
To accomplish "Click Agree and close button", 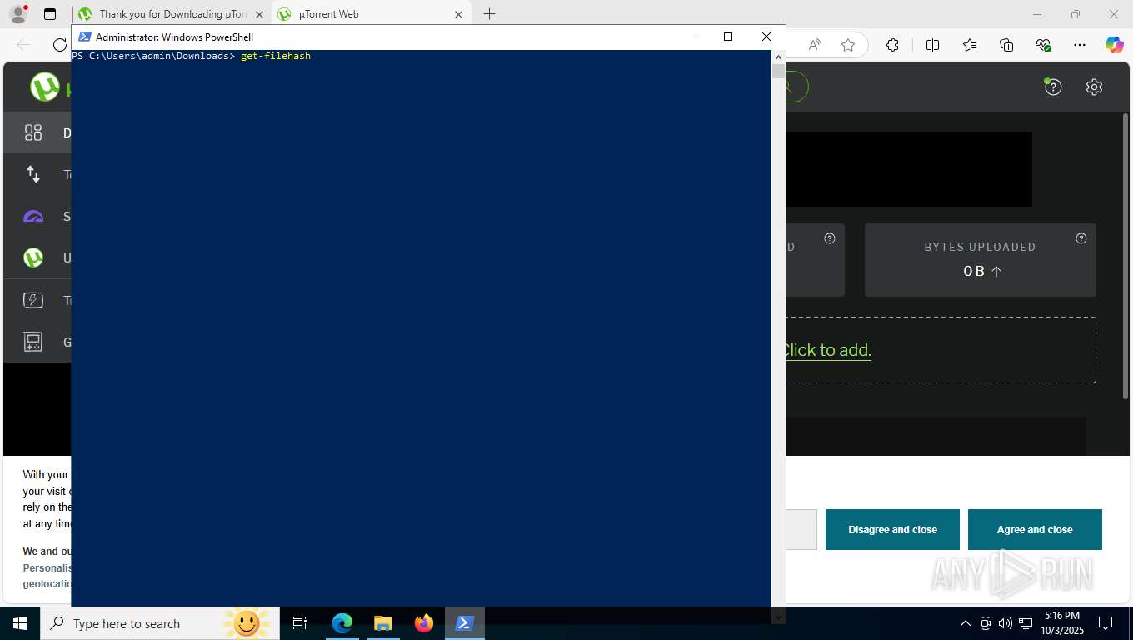I will pos(1035,530).
